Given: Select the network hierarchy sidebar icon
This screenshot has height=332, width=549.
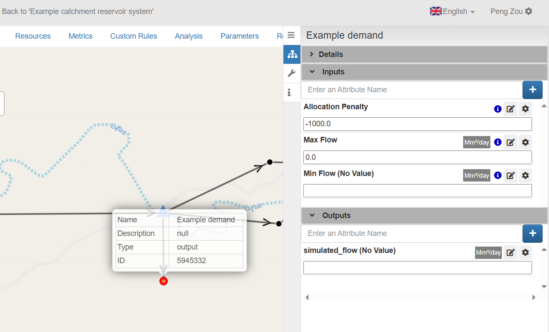Looking at the screenshot, I should point(292,54).
